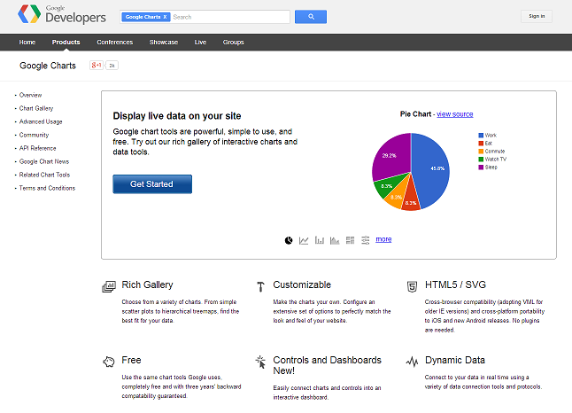Screen dimensions: 572x413
Task: Select the area chart type icon
Action: pyautogui.click(x=335, y=240)
